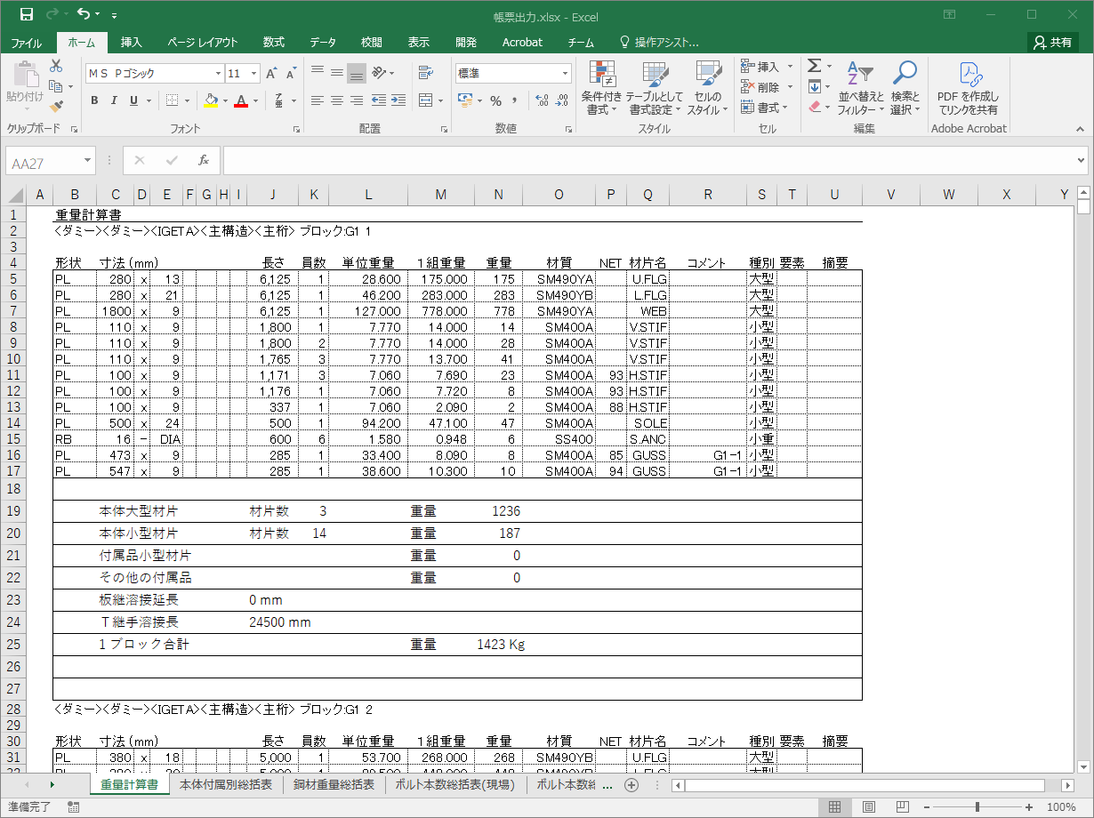Open the Name Box dropdown arrow
Screen dimensions: 1094x818
(87, 161)
